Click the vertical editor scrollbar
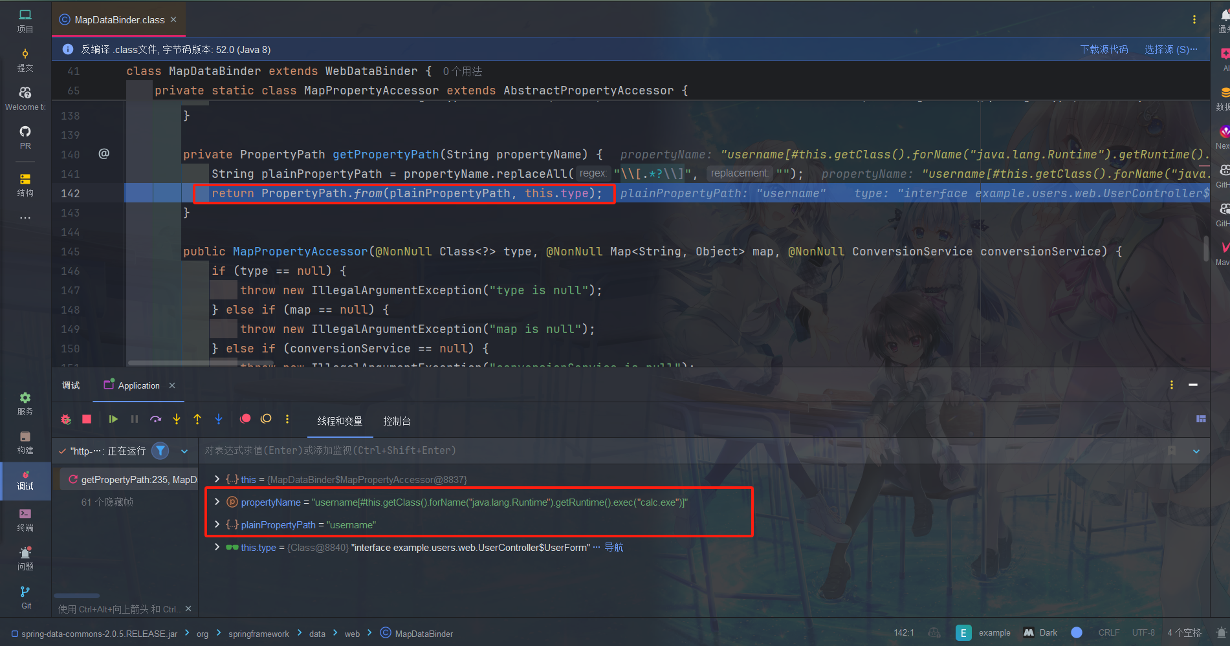Image resolution: width=1230 pixels, height=646 pixels. point(1206,249)
